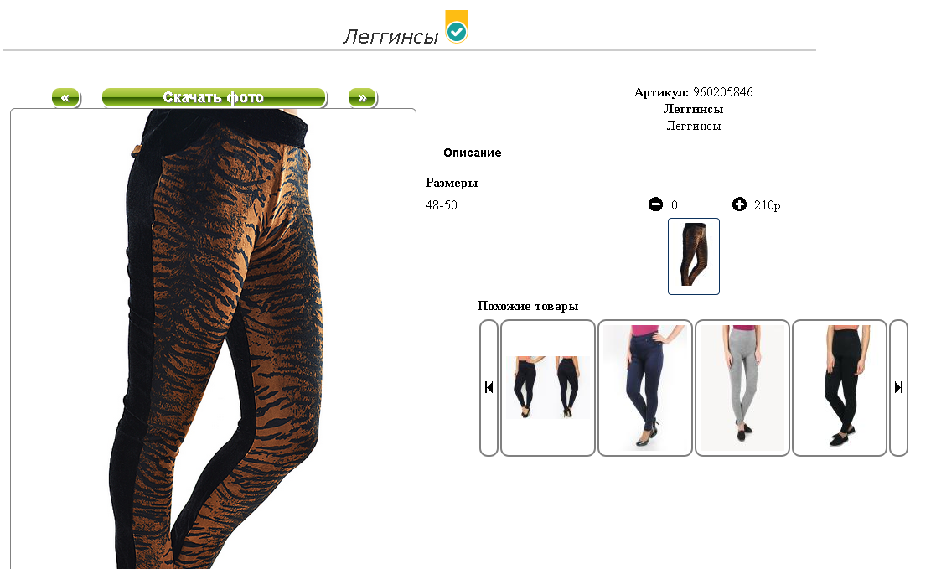The height and width of the screenshot is (569, 936).
Task: Select the tiger-print leggings small thumbnail
Action: 694,256
